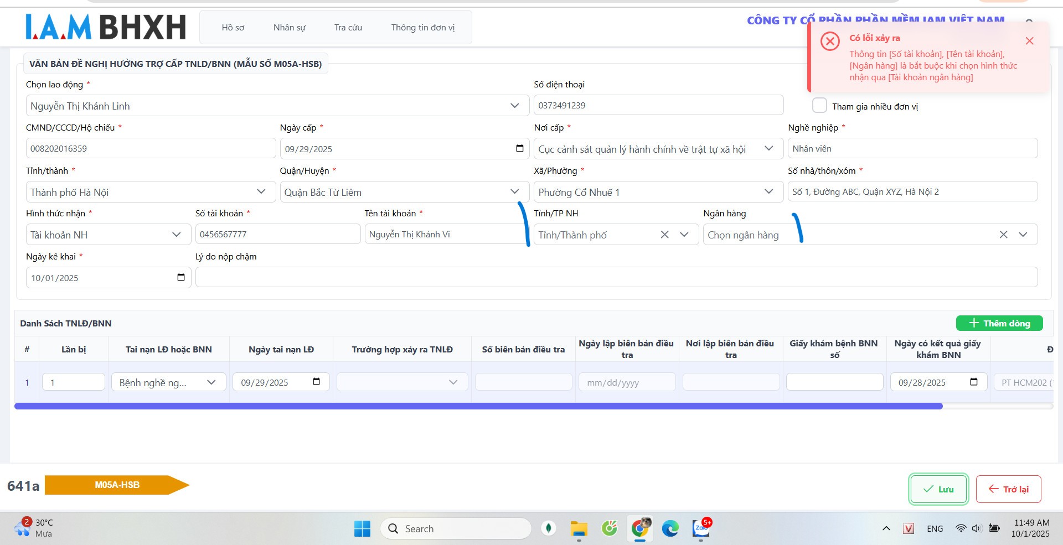Open Wi-Fi network settings in tray
The image size is (1063, 545).
tap(961, 528)
